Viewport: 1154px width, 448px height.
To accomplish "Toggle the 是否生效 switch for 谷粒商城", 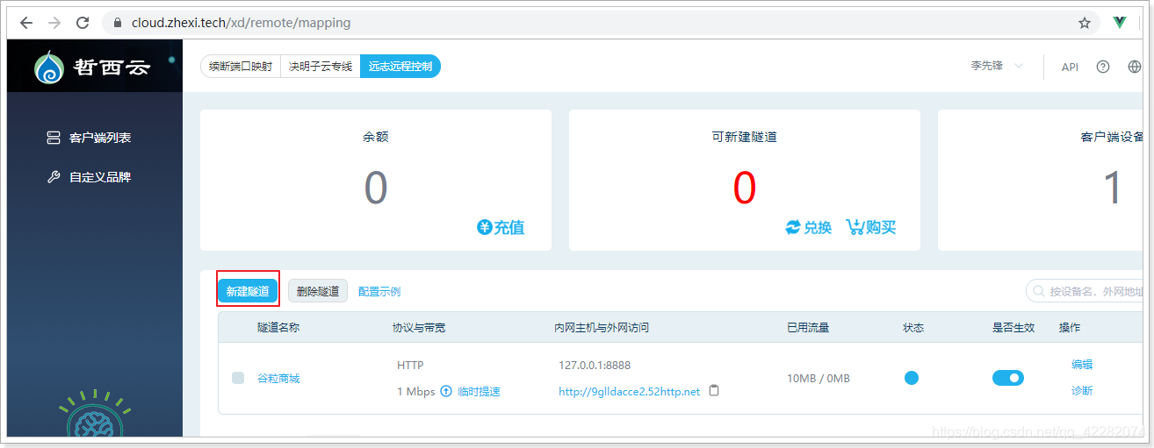I will coord(1008,378).
